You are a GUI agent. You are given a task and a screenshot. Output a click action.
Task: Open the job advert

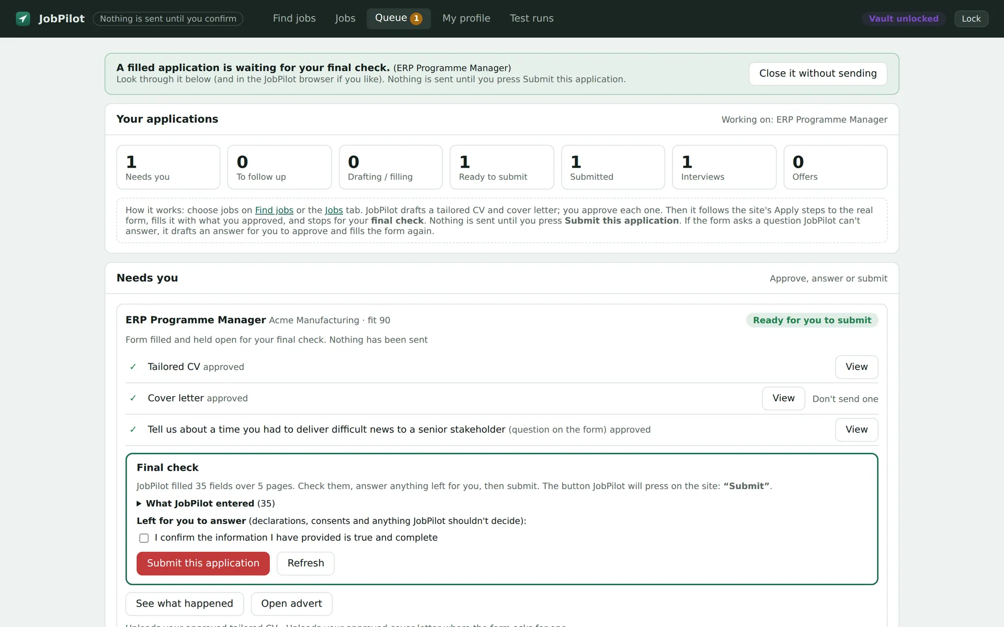(291, 604)
